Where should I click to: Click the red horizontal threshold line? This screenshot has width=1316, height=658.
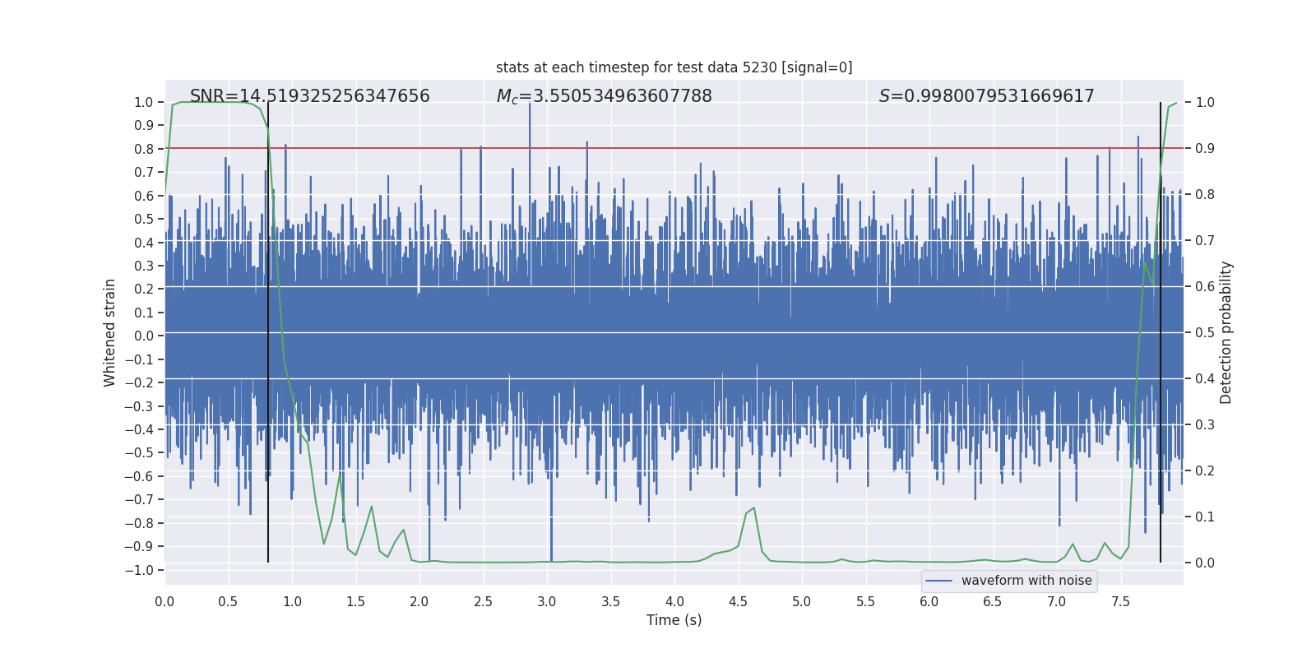click(x=674, y=148)
